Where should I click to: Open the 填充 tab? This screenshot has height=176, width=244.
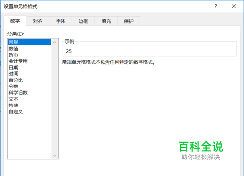click(106, 21)
